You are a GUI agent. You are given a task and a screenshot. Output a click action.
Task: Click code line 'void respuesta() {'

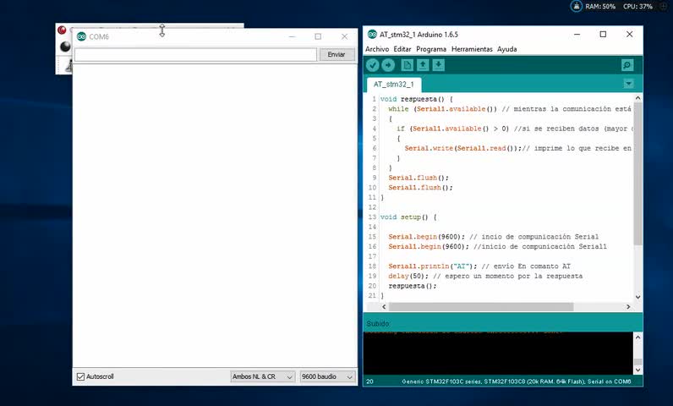(x=416, y=99)
